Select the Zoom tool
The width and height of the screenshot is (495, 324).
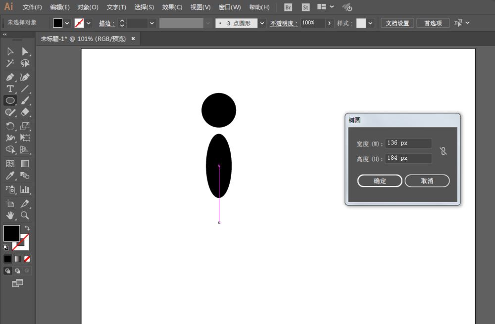coord(25,215)
